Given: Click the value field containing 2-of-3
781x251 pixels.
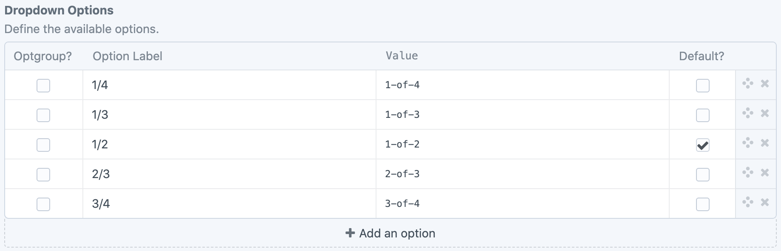Looking at the screenshot, I should (x=522, y=174).
